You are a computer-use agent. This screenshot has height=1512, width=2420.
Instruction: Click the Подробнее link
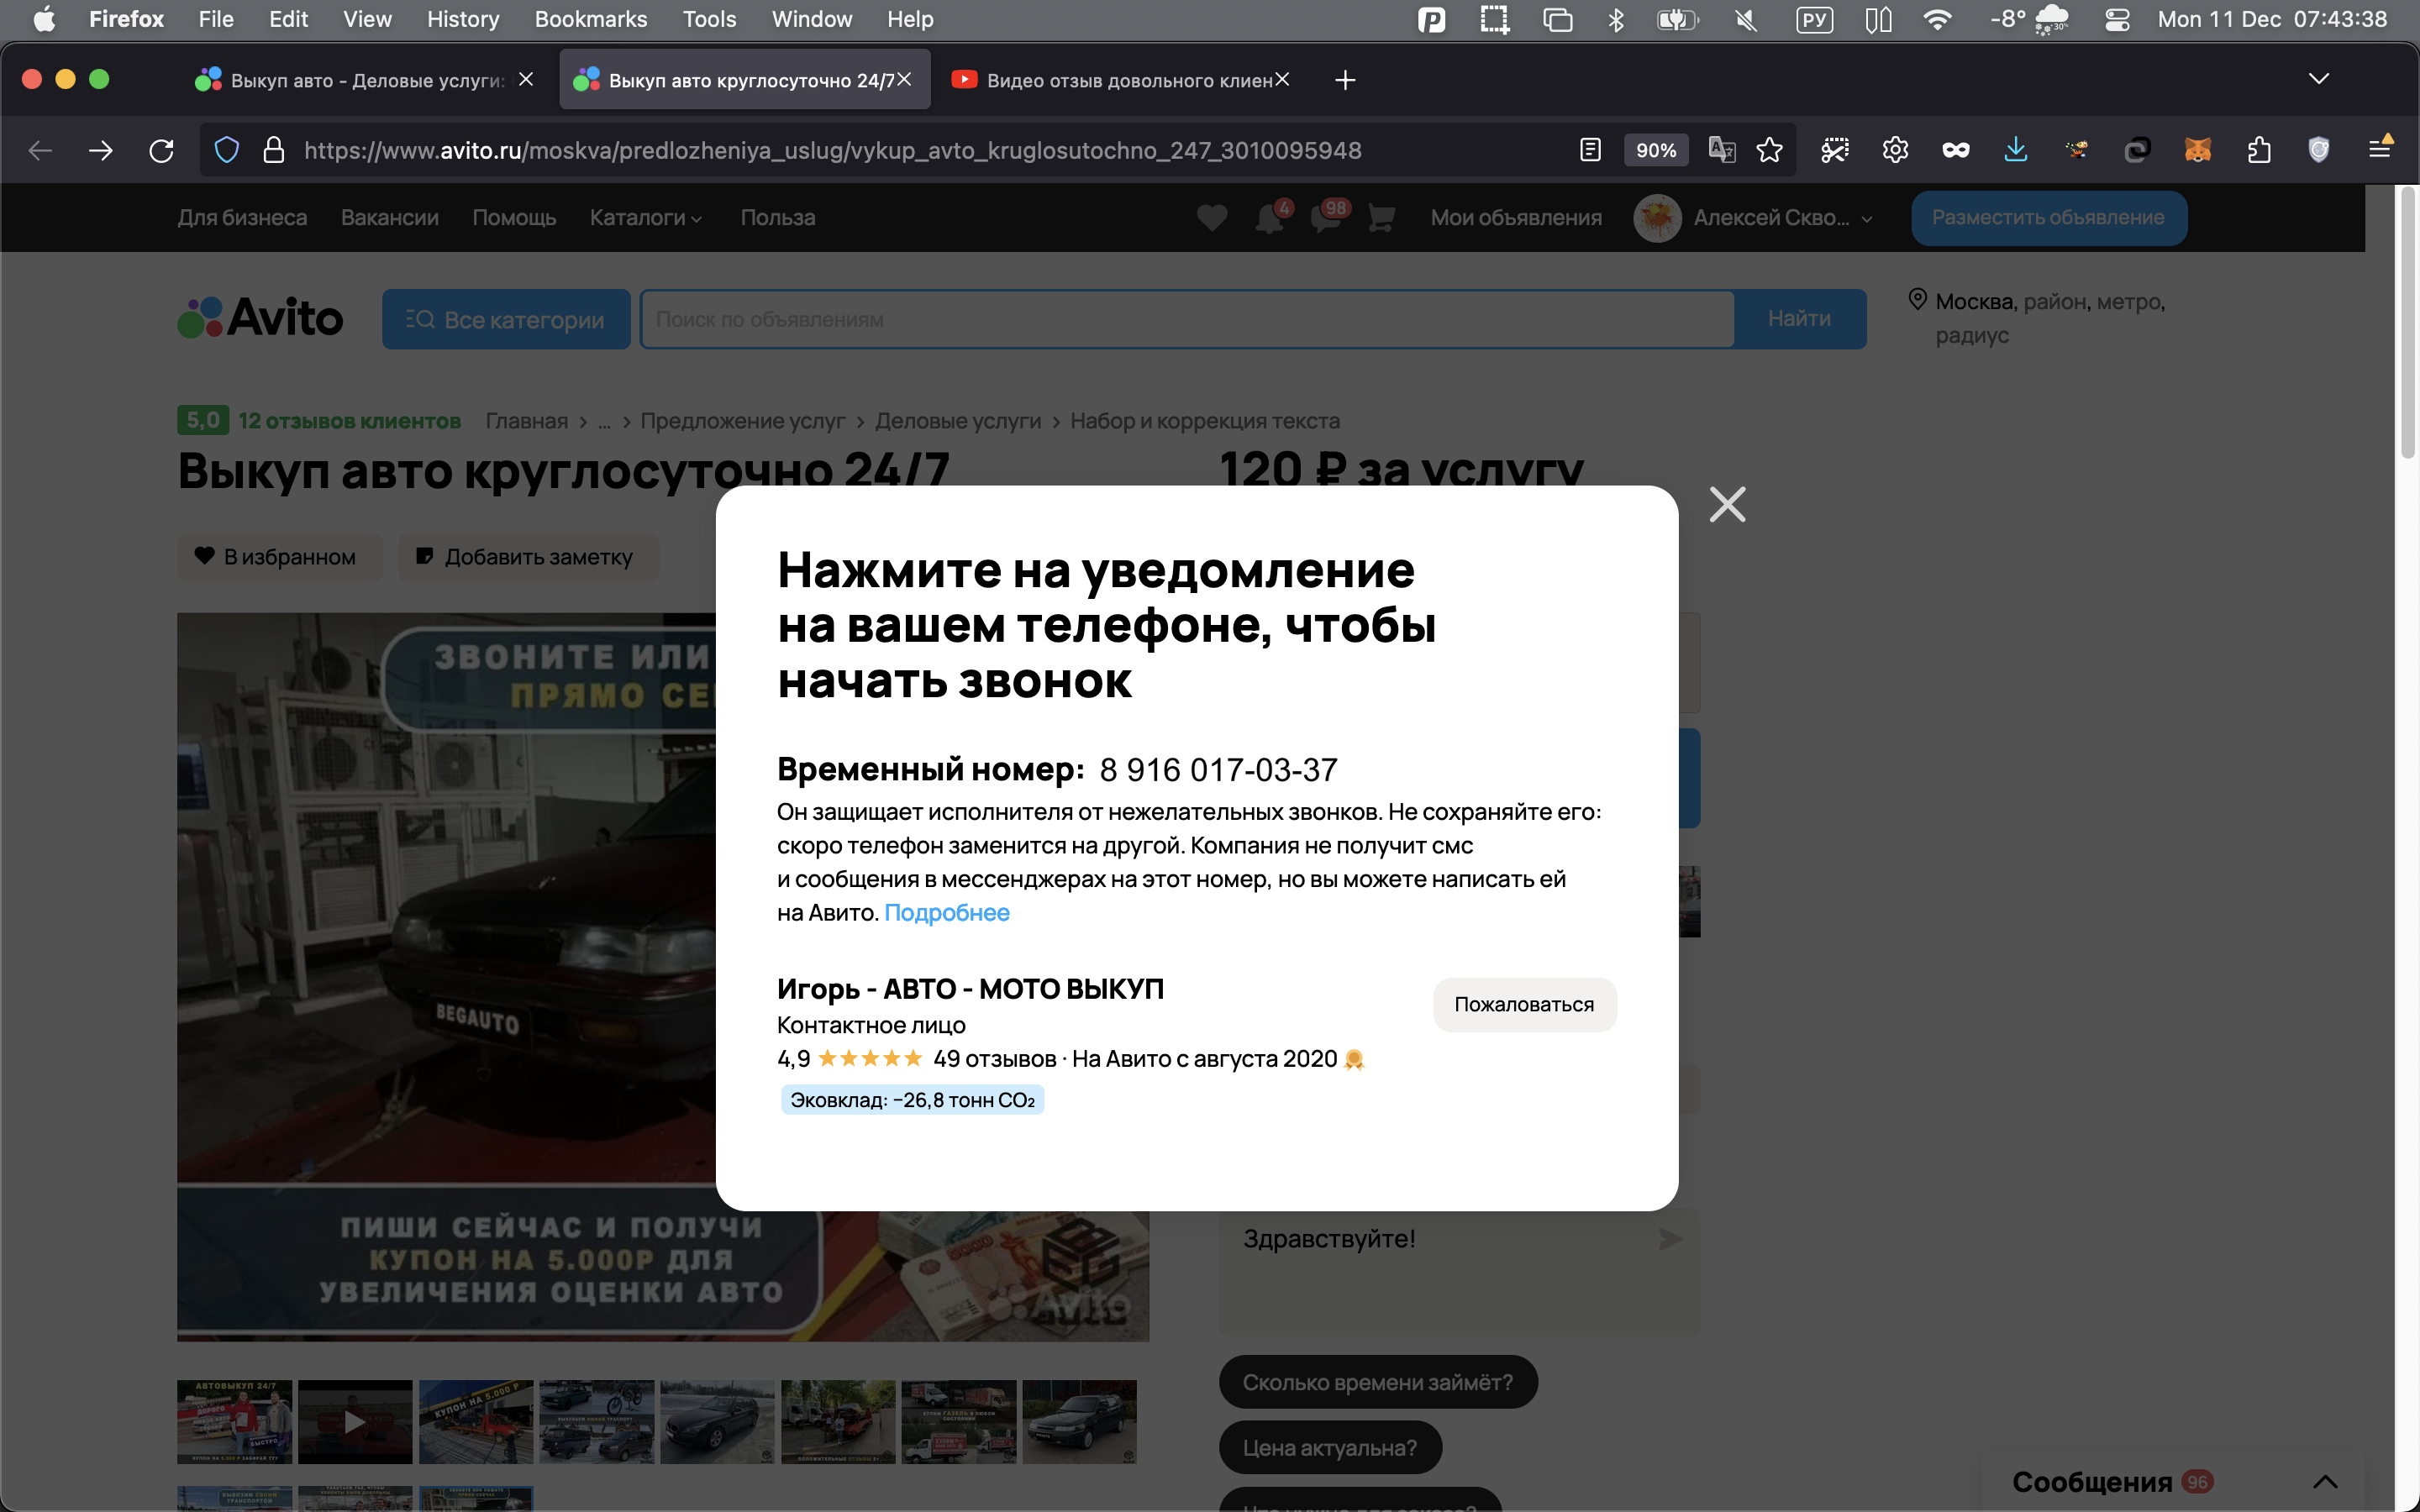click(946, 912)
